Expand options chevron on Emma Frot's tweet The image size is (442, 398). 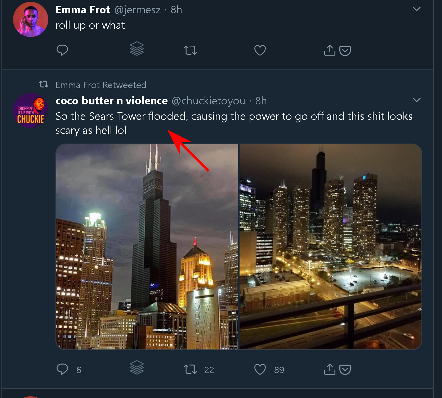point(417,9)
